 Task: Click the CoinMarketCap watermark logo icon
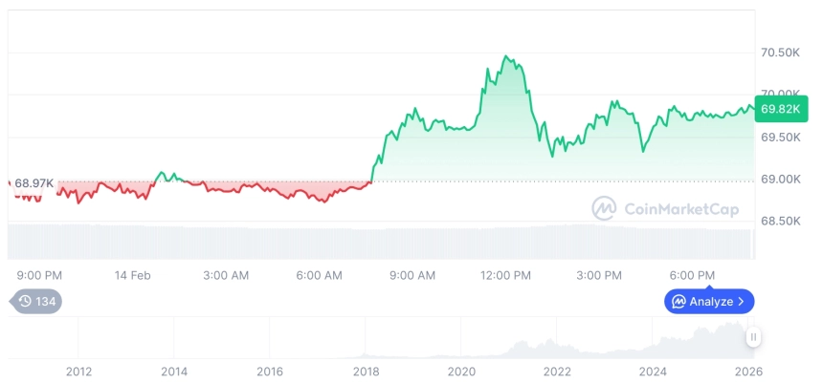pos(604,208)
